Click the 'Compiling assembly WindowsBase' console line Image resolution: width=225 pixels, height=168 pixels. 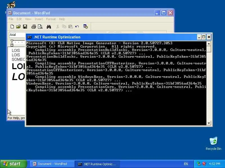point(116,78)
